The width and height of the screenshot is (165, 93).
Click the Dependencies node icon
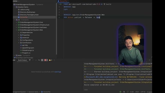click(x=21, y=33)
